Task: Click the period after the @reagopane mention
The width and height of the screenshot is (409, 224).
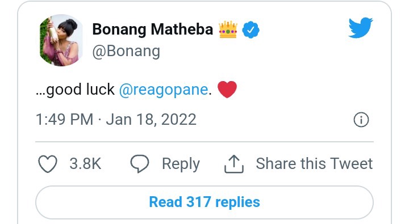Action: pos(210,94)
